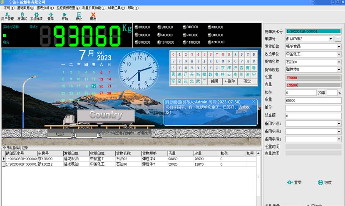The height and width of the screenshot is (206, 345).
Task: Open the 备用字段2 dropdown
Action: [339, 132]
